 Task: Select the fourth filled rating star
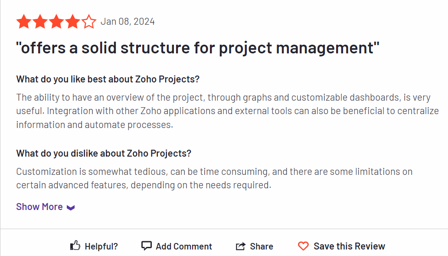tap(72, 22)
